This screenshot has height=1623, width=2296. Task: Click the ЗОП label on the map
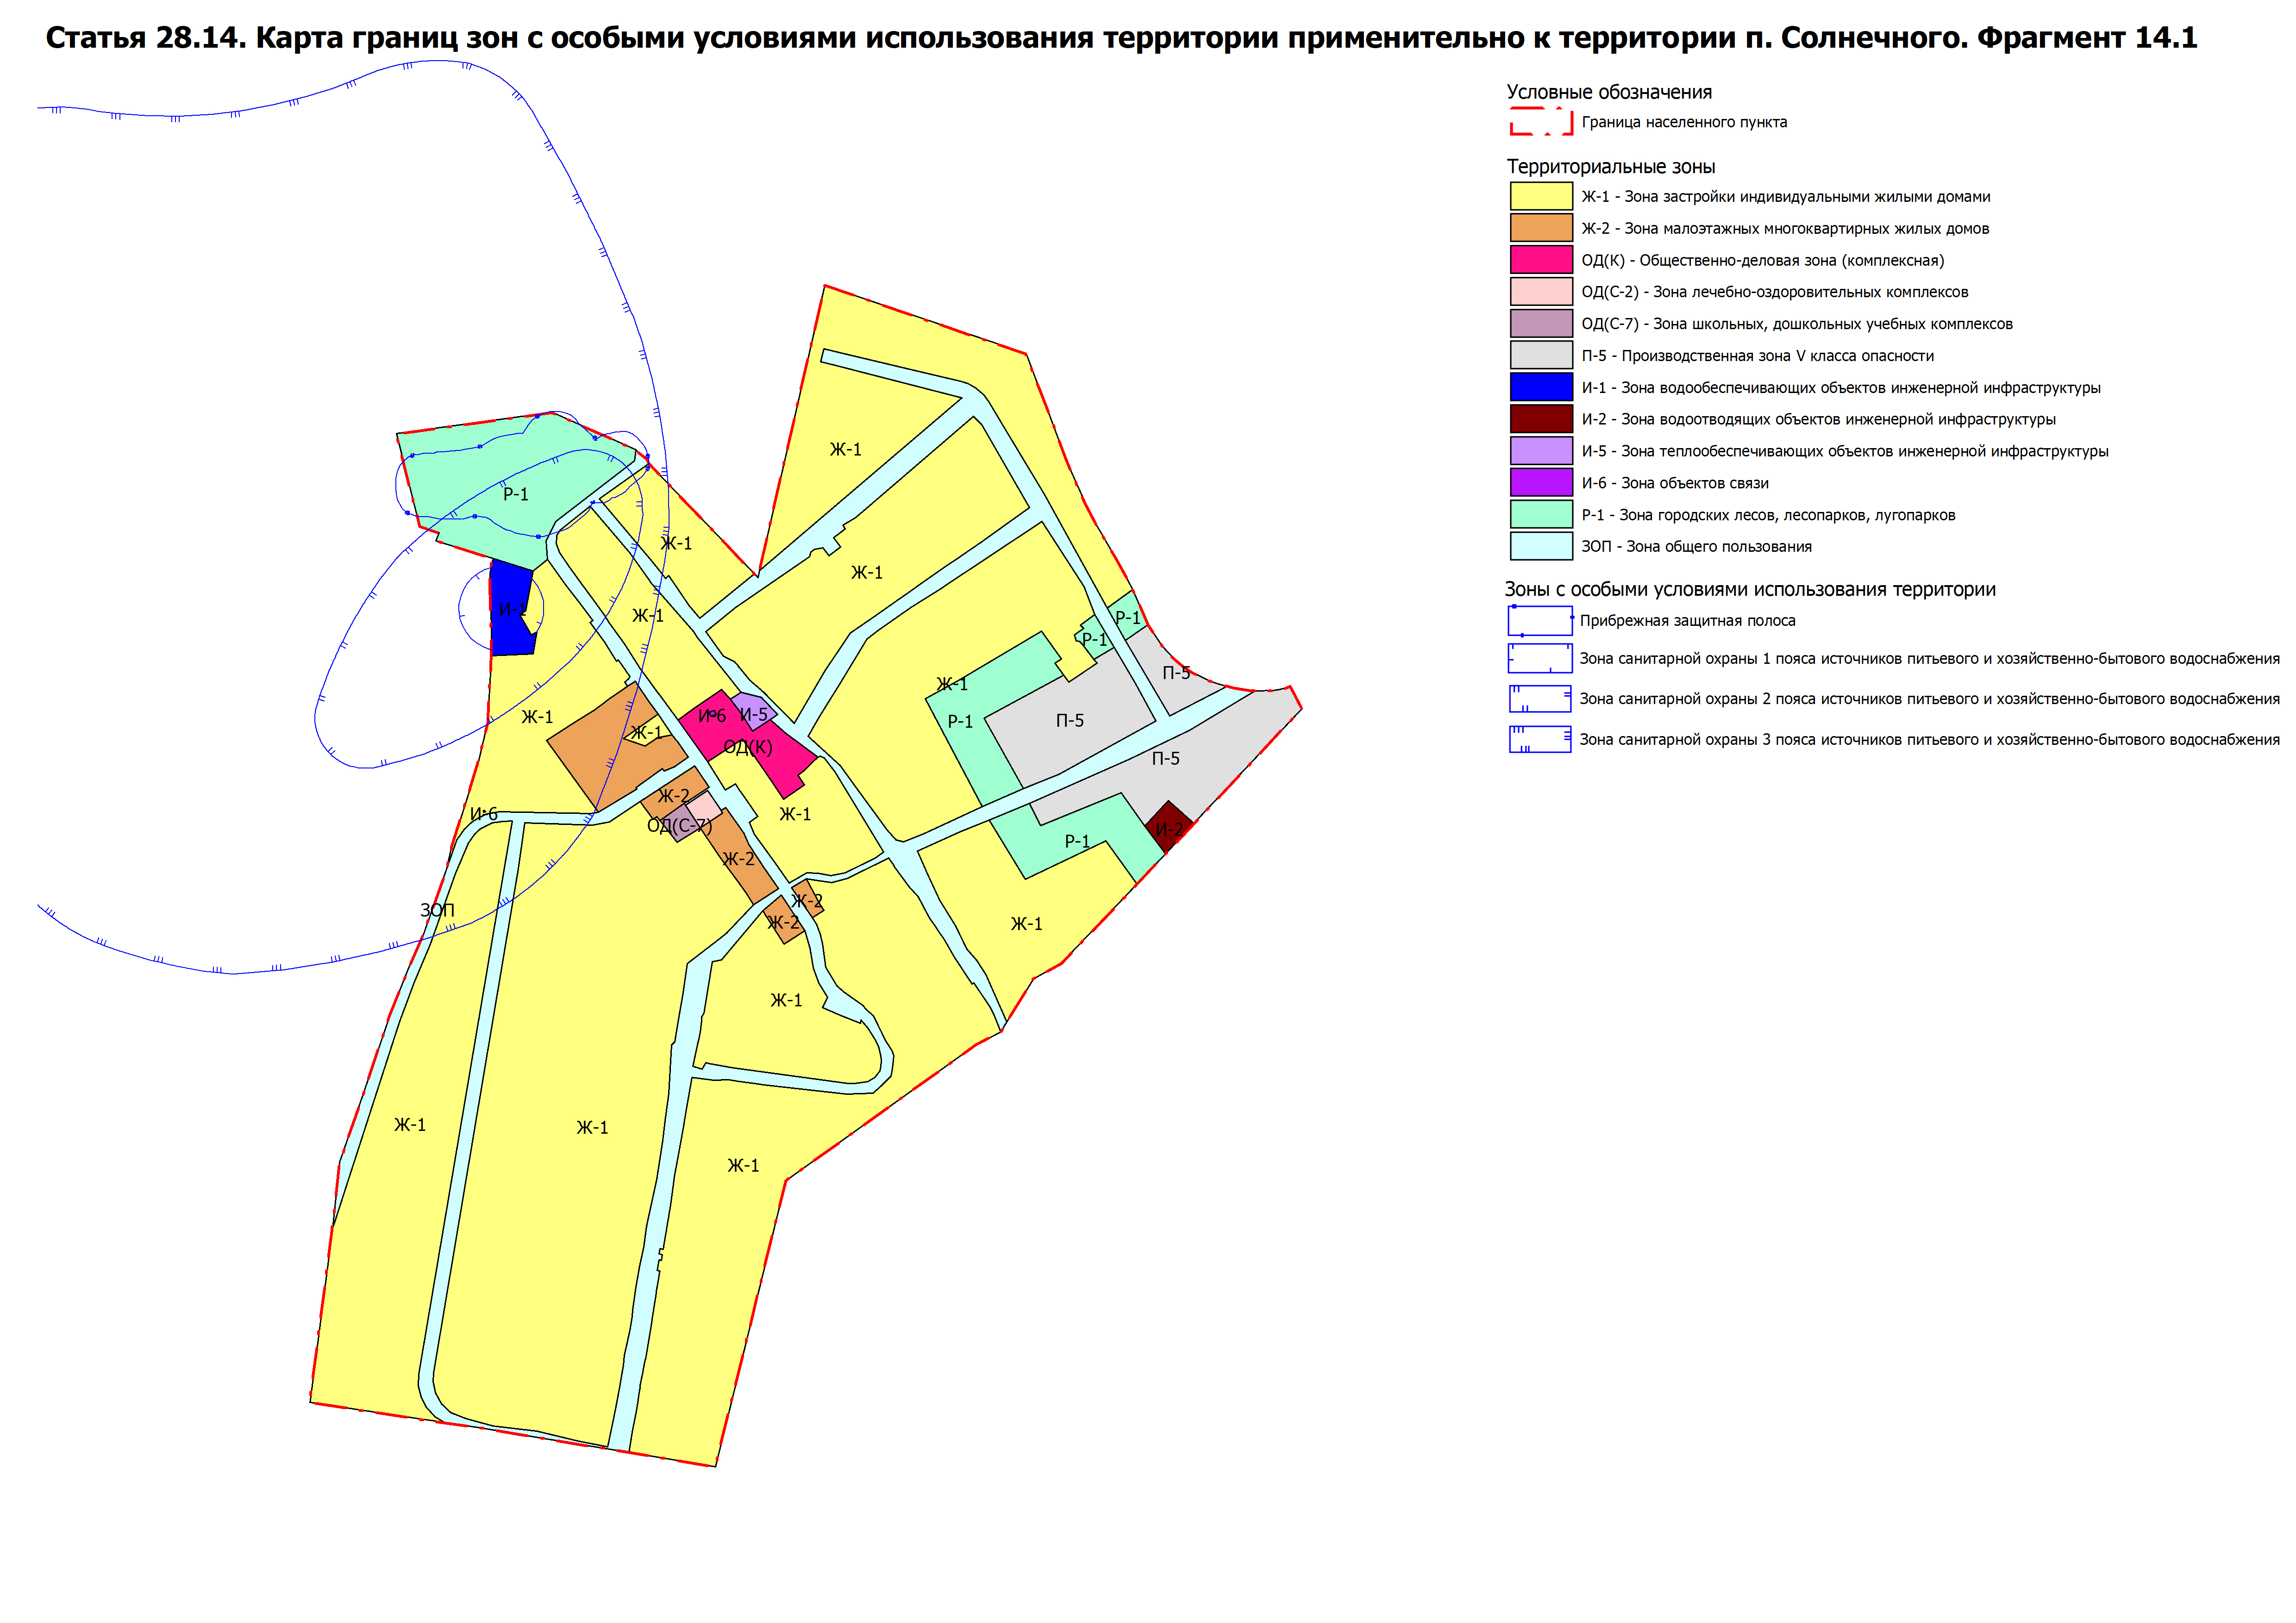click(437, 911)
